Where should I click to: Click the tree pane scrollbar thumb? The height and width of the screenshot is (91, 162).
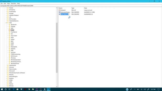pyautogui.click(x=57, y=48)
